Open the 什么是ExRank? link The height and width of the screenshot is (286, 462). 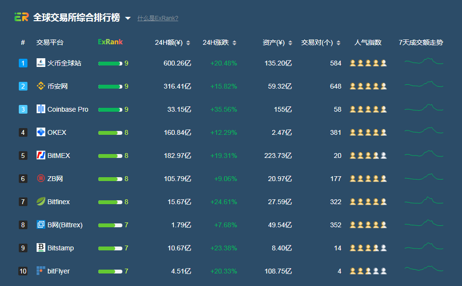pos(158,18)
